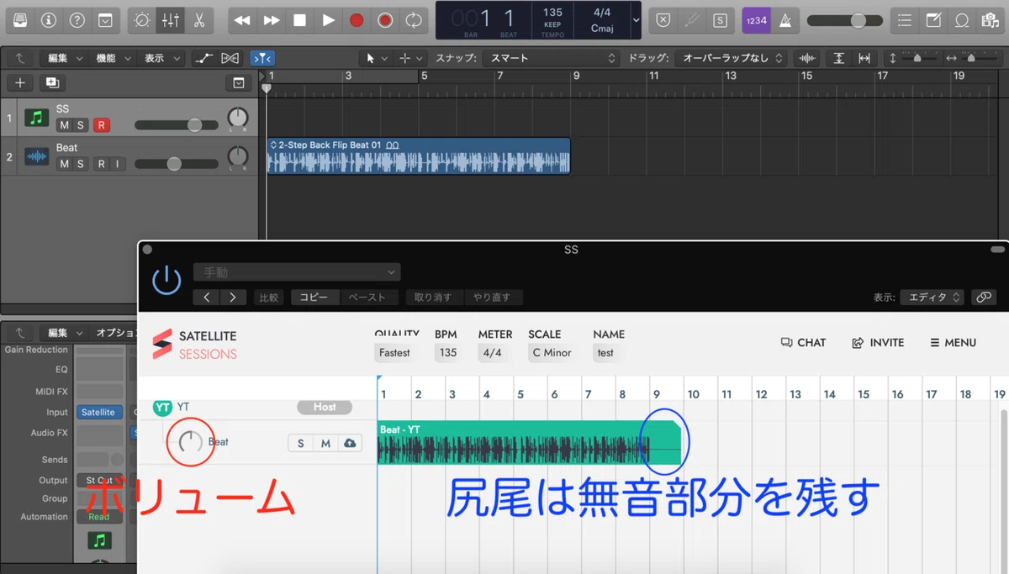Solo the SS track
The image size is (1009, 574).
coord(81,125)
